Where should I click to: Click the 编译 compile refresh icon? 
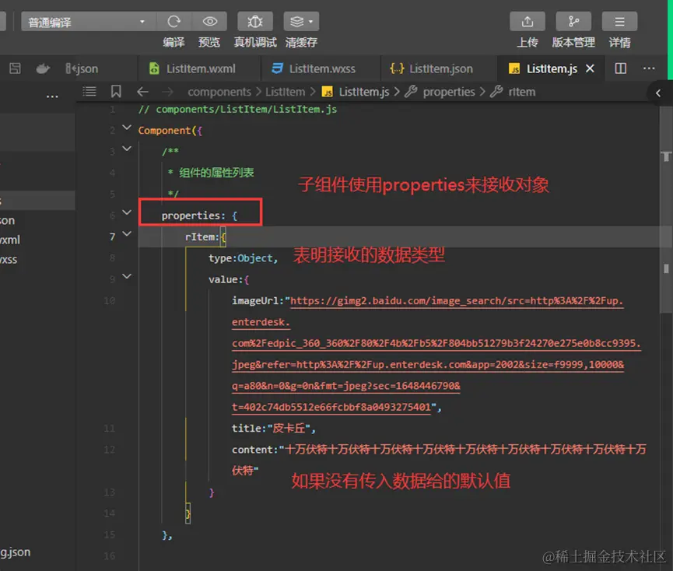point(174,22)
